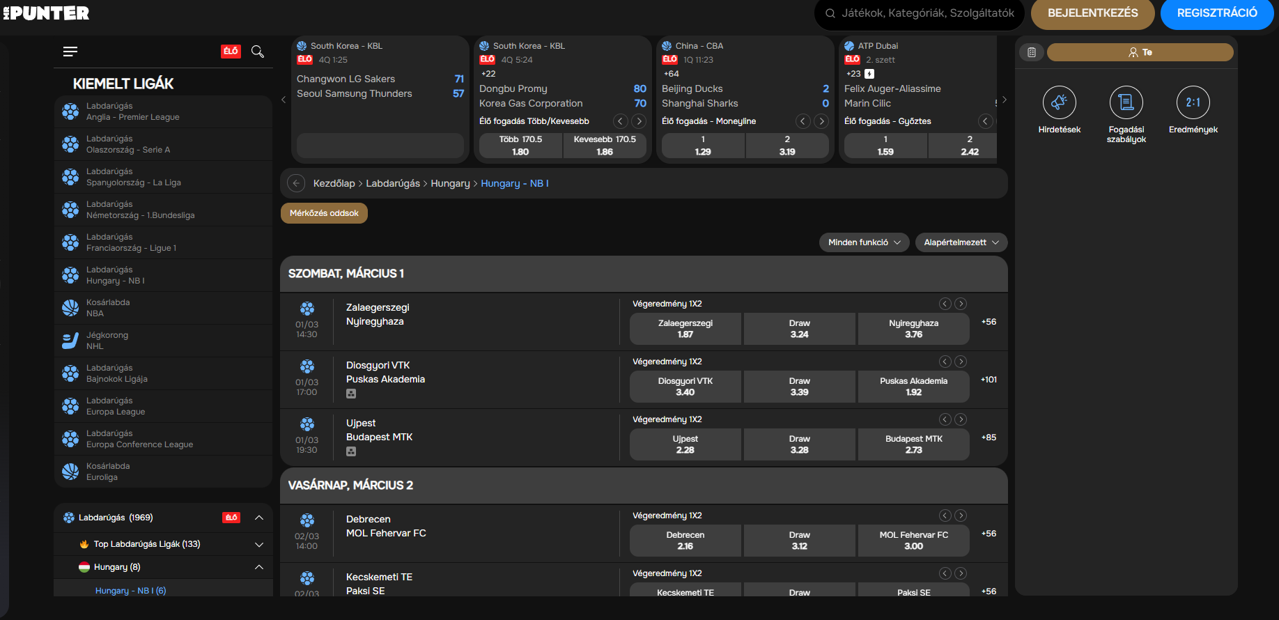1279x620 pixels.
Task: Click the red ÉLŐ live icon beside search
Action: 231,52
